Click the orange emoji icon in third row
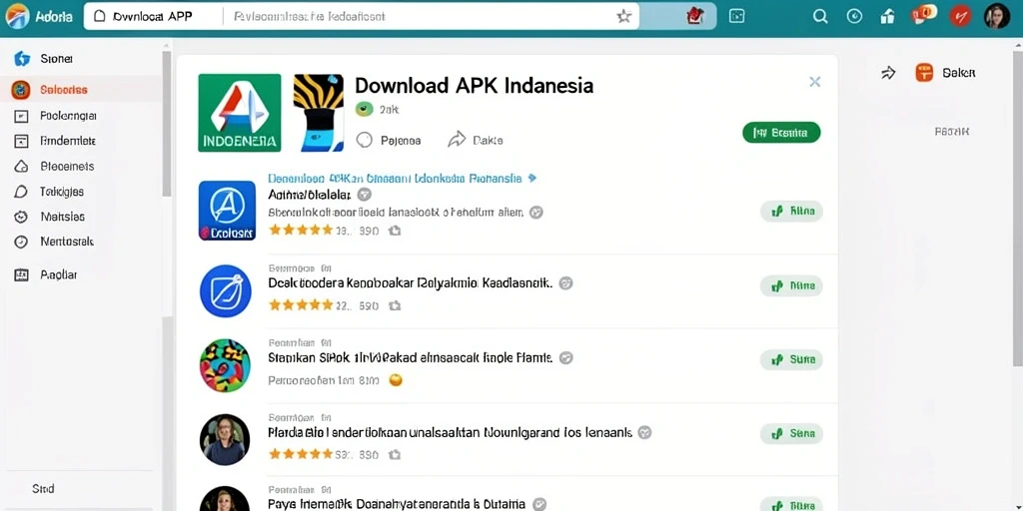The width and height of the screenshot is (1023, 511). click(x=396, y=379)
